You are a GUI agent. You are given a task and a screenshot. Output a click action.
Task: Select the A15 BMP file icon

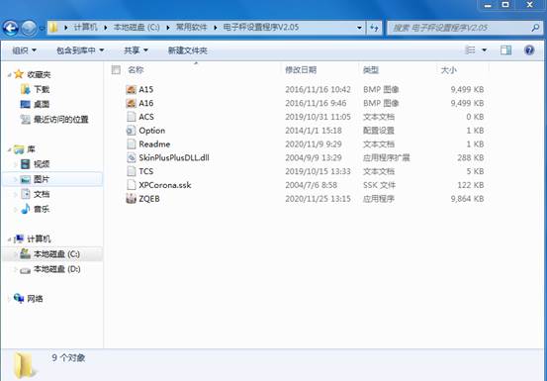point(131,90)
